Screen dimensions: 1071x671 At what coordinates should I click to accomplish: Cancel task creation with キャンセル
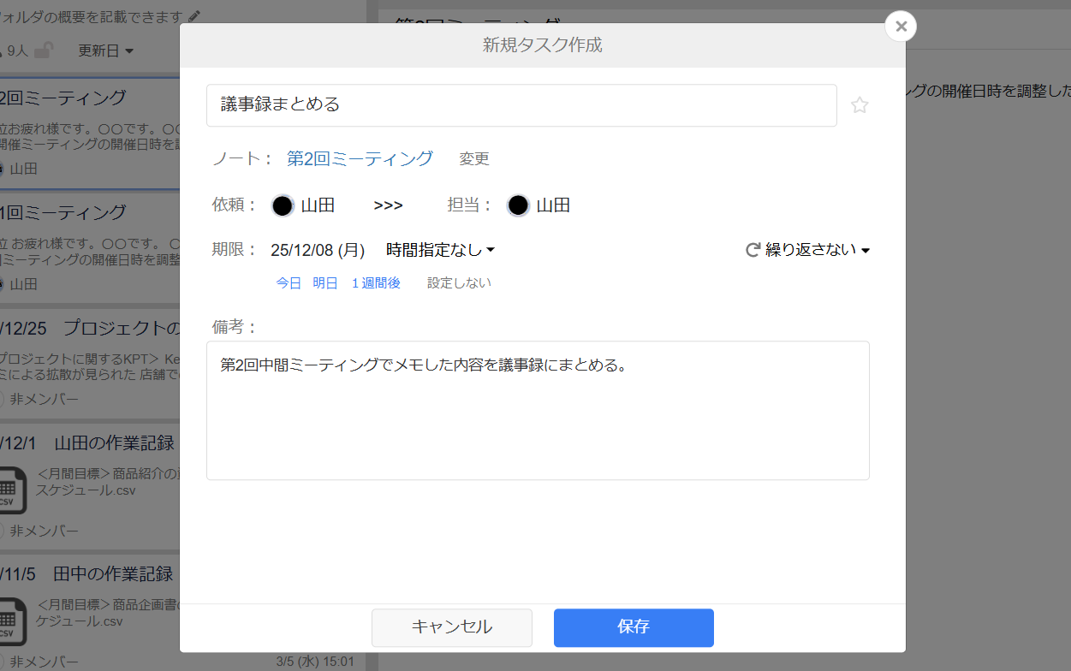coord(451,627)
